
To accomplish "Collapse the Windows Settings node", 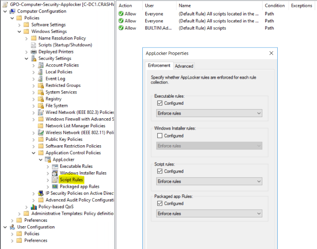I will click(x=19, y=32).
